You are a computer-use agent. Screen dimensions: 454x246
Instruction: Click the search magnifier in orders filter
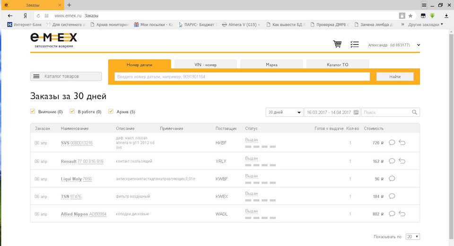[x=414, y=112]
